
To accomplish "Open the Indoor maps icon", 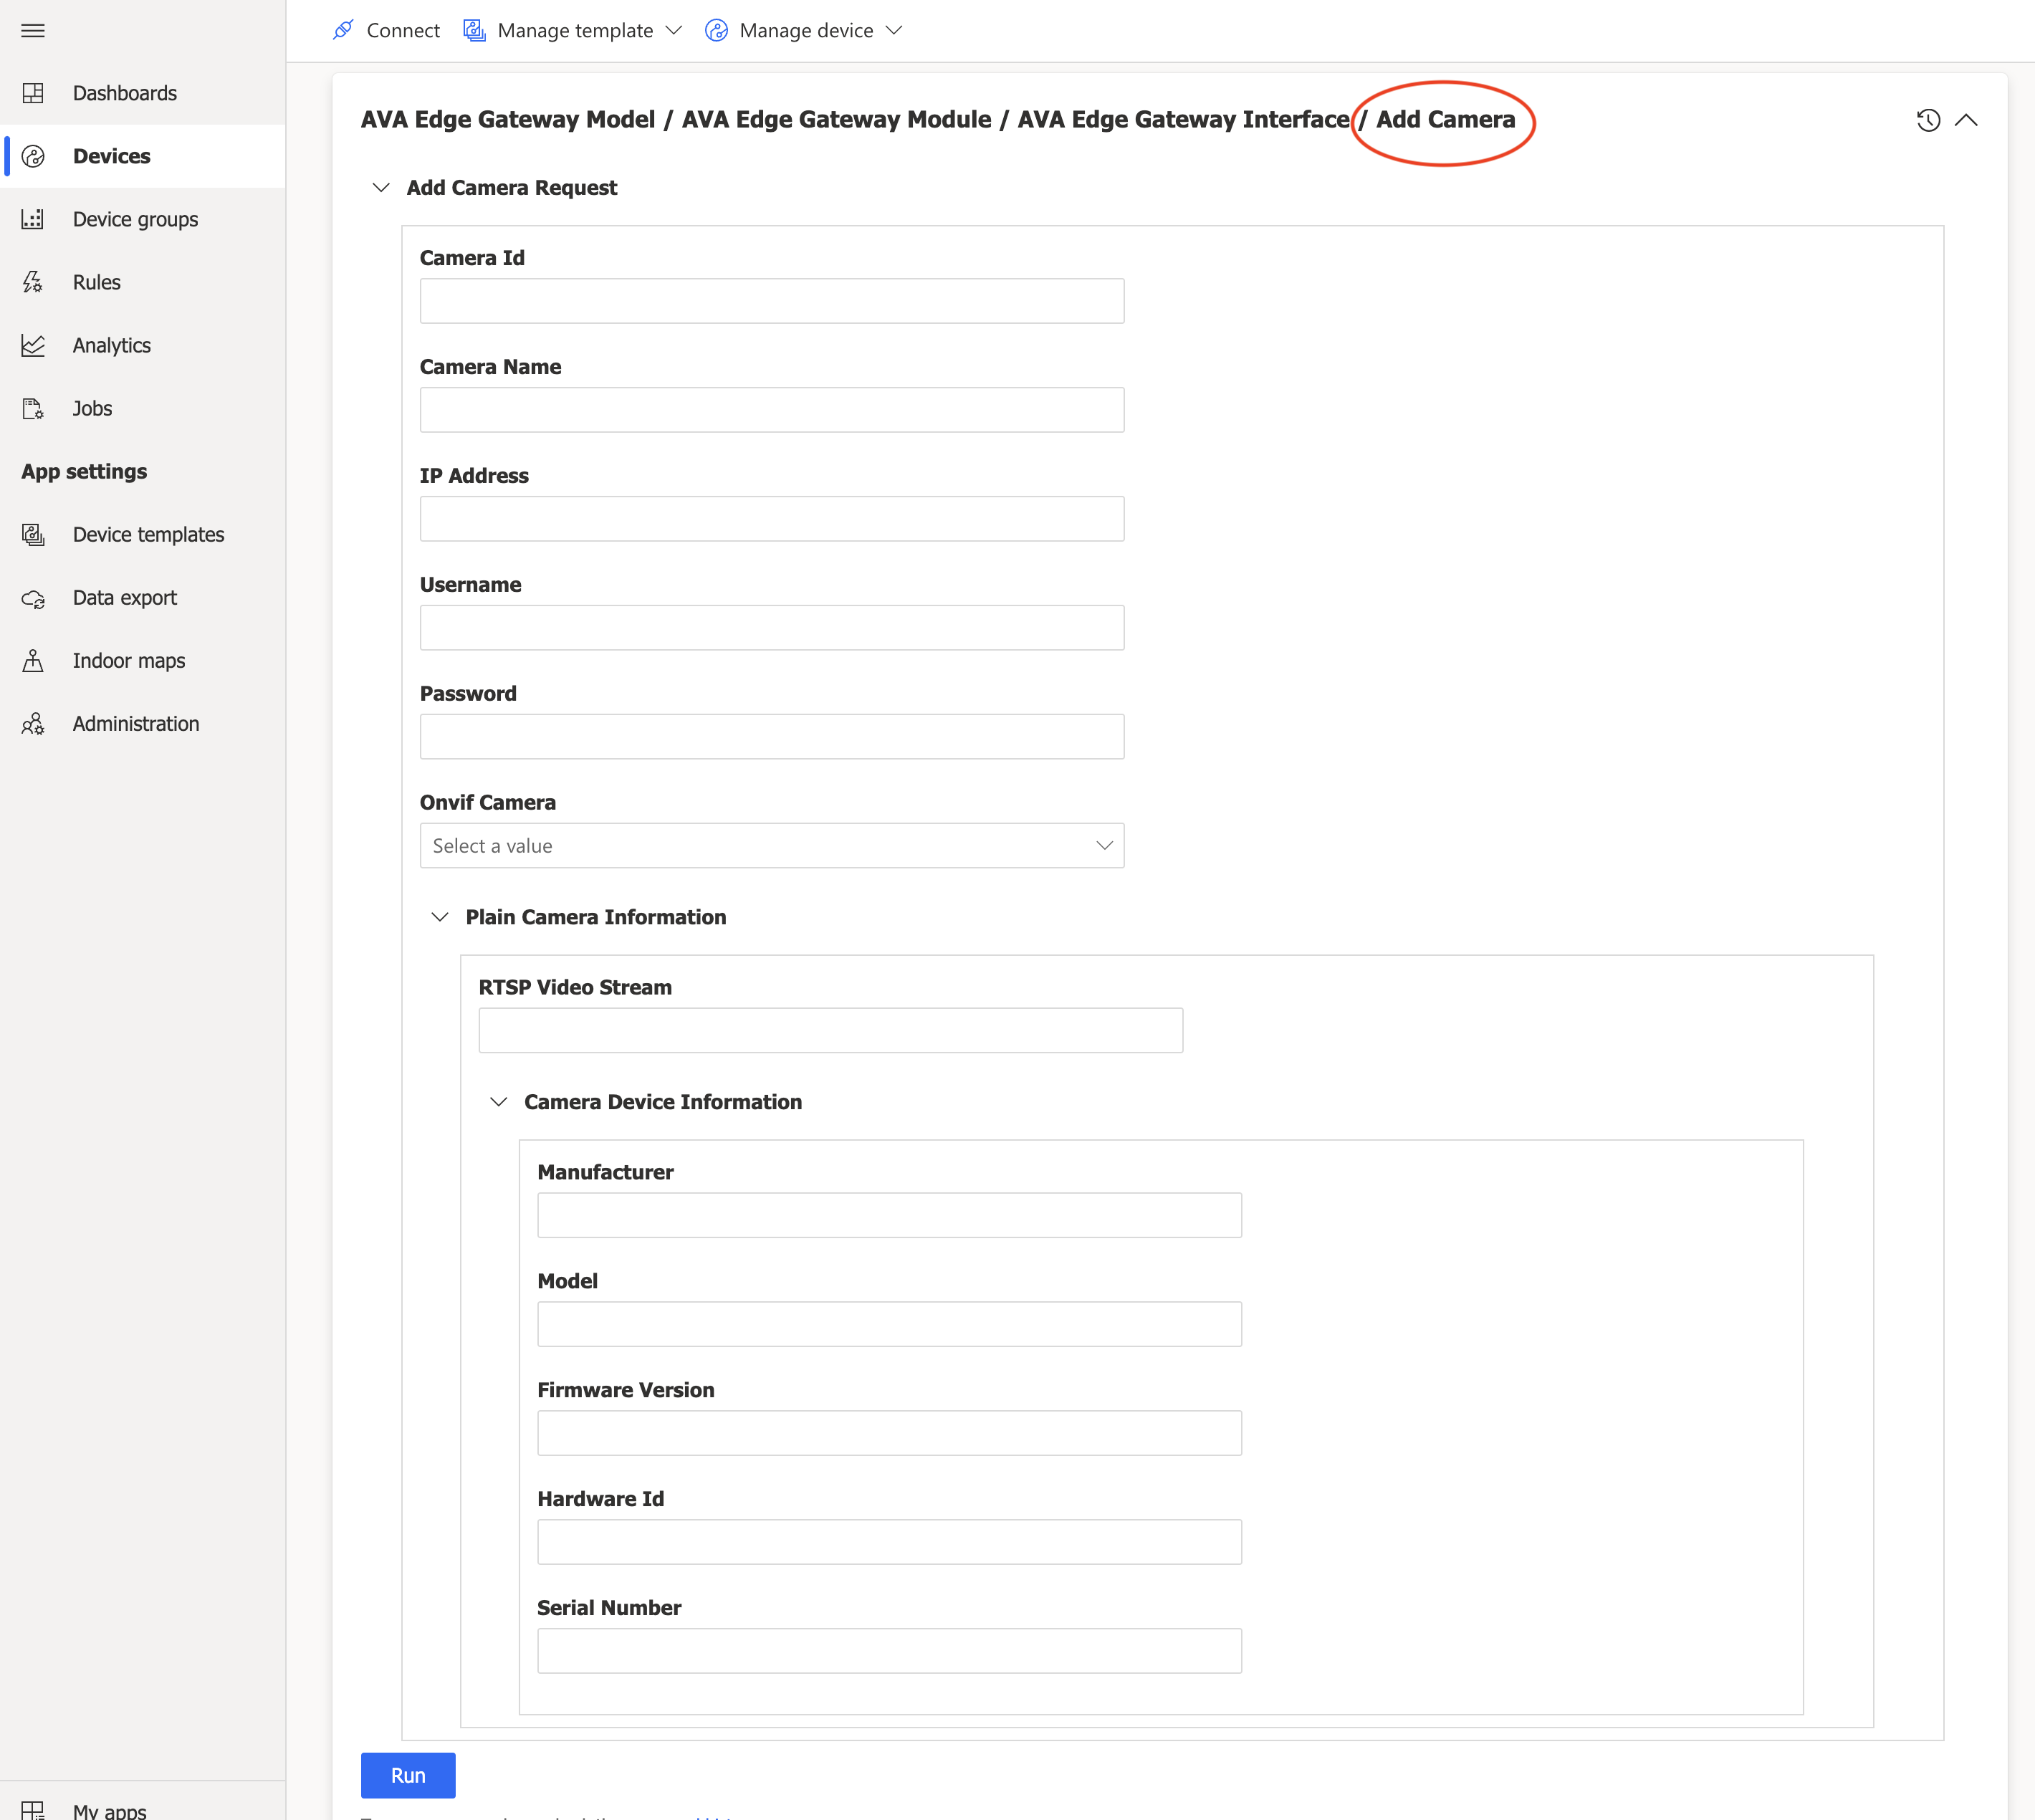I will pyautogui.click(x=33, y=661).
